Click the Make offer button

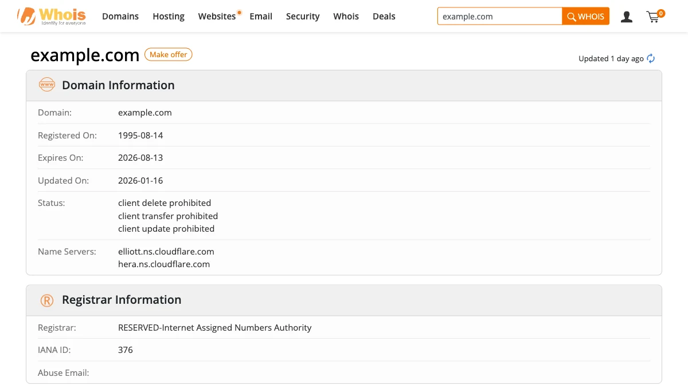click(x=169, y=54)
